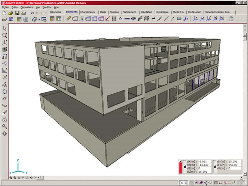Click the binoculars search icon in sidebar

pyautogui.click(x=5, y=120)
